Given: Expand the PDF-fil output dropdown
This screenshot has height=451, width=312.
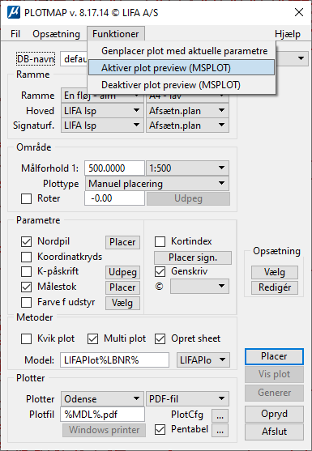Looking at the screenshot, I should pos(188,398).
